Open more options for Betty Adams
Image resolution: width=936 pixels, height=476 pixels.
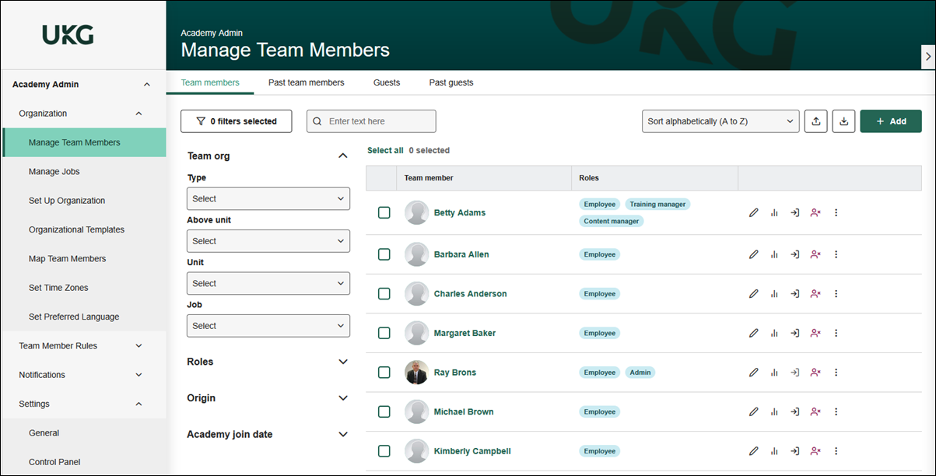(836, 212)
